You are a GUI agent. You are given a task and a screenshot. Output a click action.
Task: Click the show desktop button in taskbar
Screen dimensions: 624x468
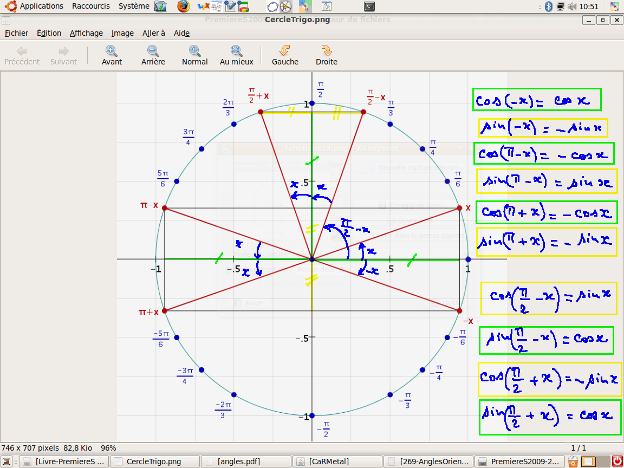point(7,461)
